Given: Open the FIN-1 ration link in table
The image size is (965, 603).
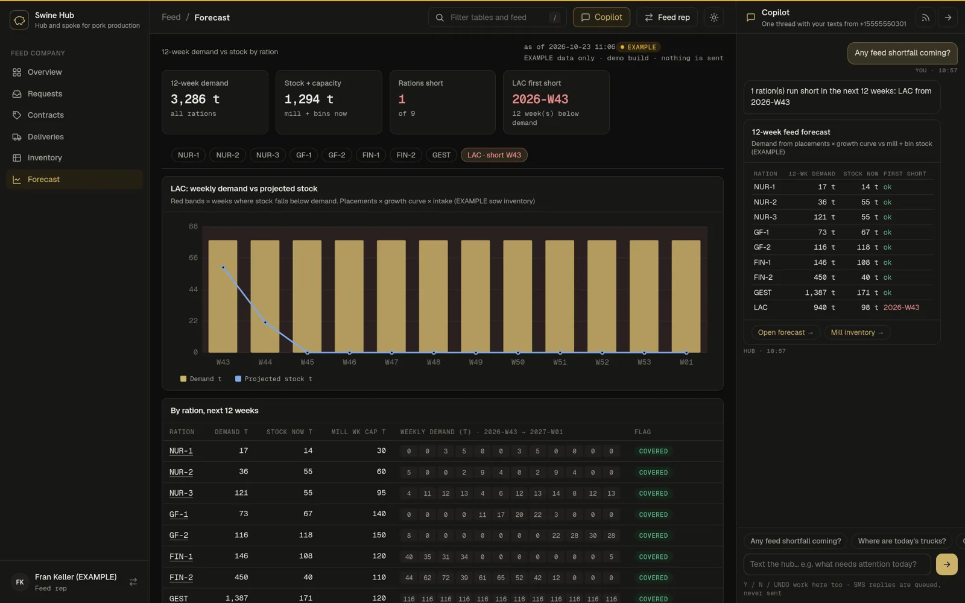Looking at the screenshot, I should click(x=181, y=557).
